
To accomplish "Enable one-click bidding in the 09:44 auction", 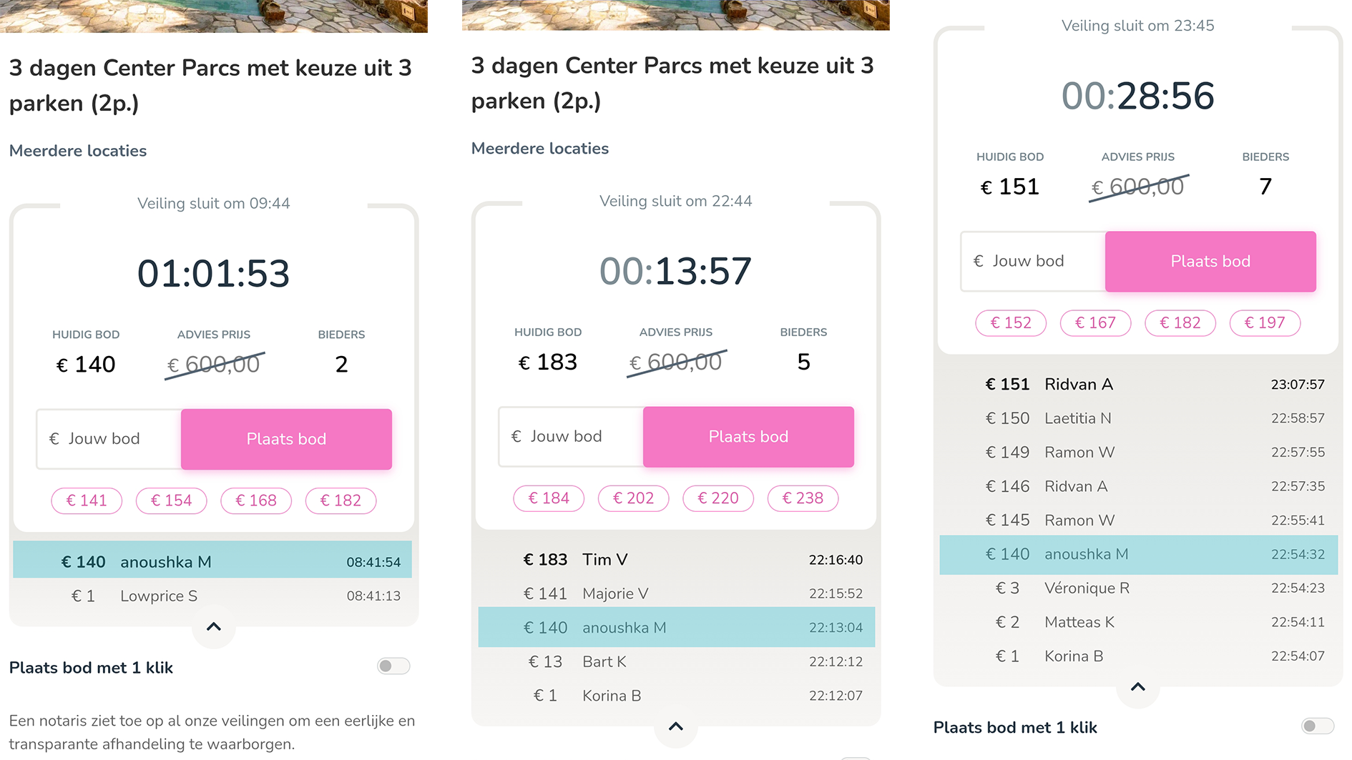I will 393,666.
